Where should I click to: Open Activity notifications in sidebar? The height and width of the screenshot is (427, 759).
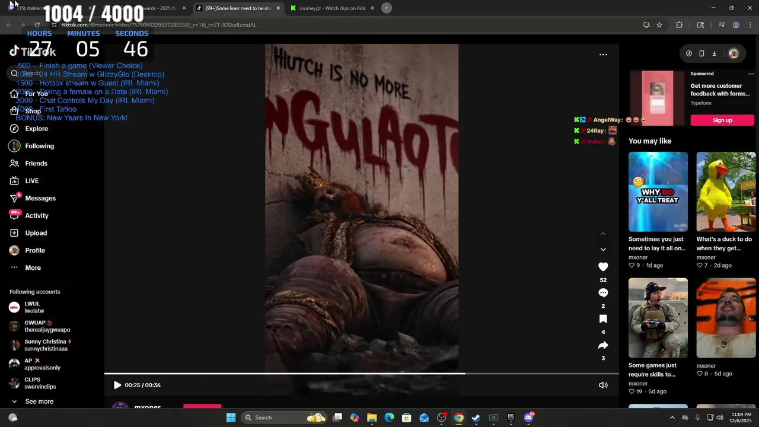point(37,215)
